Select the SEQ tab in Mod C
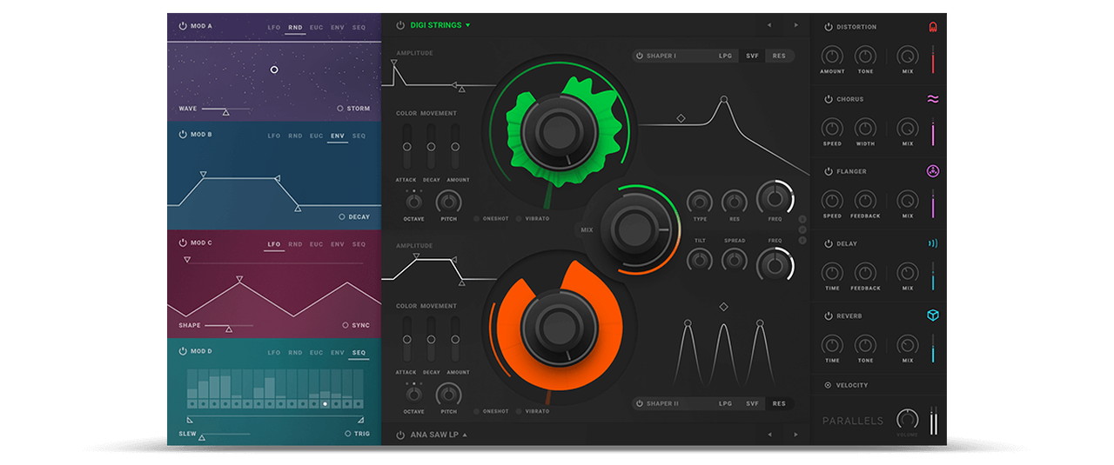This screenshot has height=465, width=1114. pos(359,244)
